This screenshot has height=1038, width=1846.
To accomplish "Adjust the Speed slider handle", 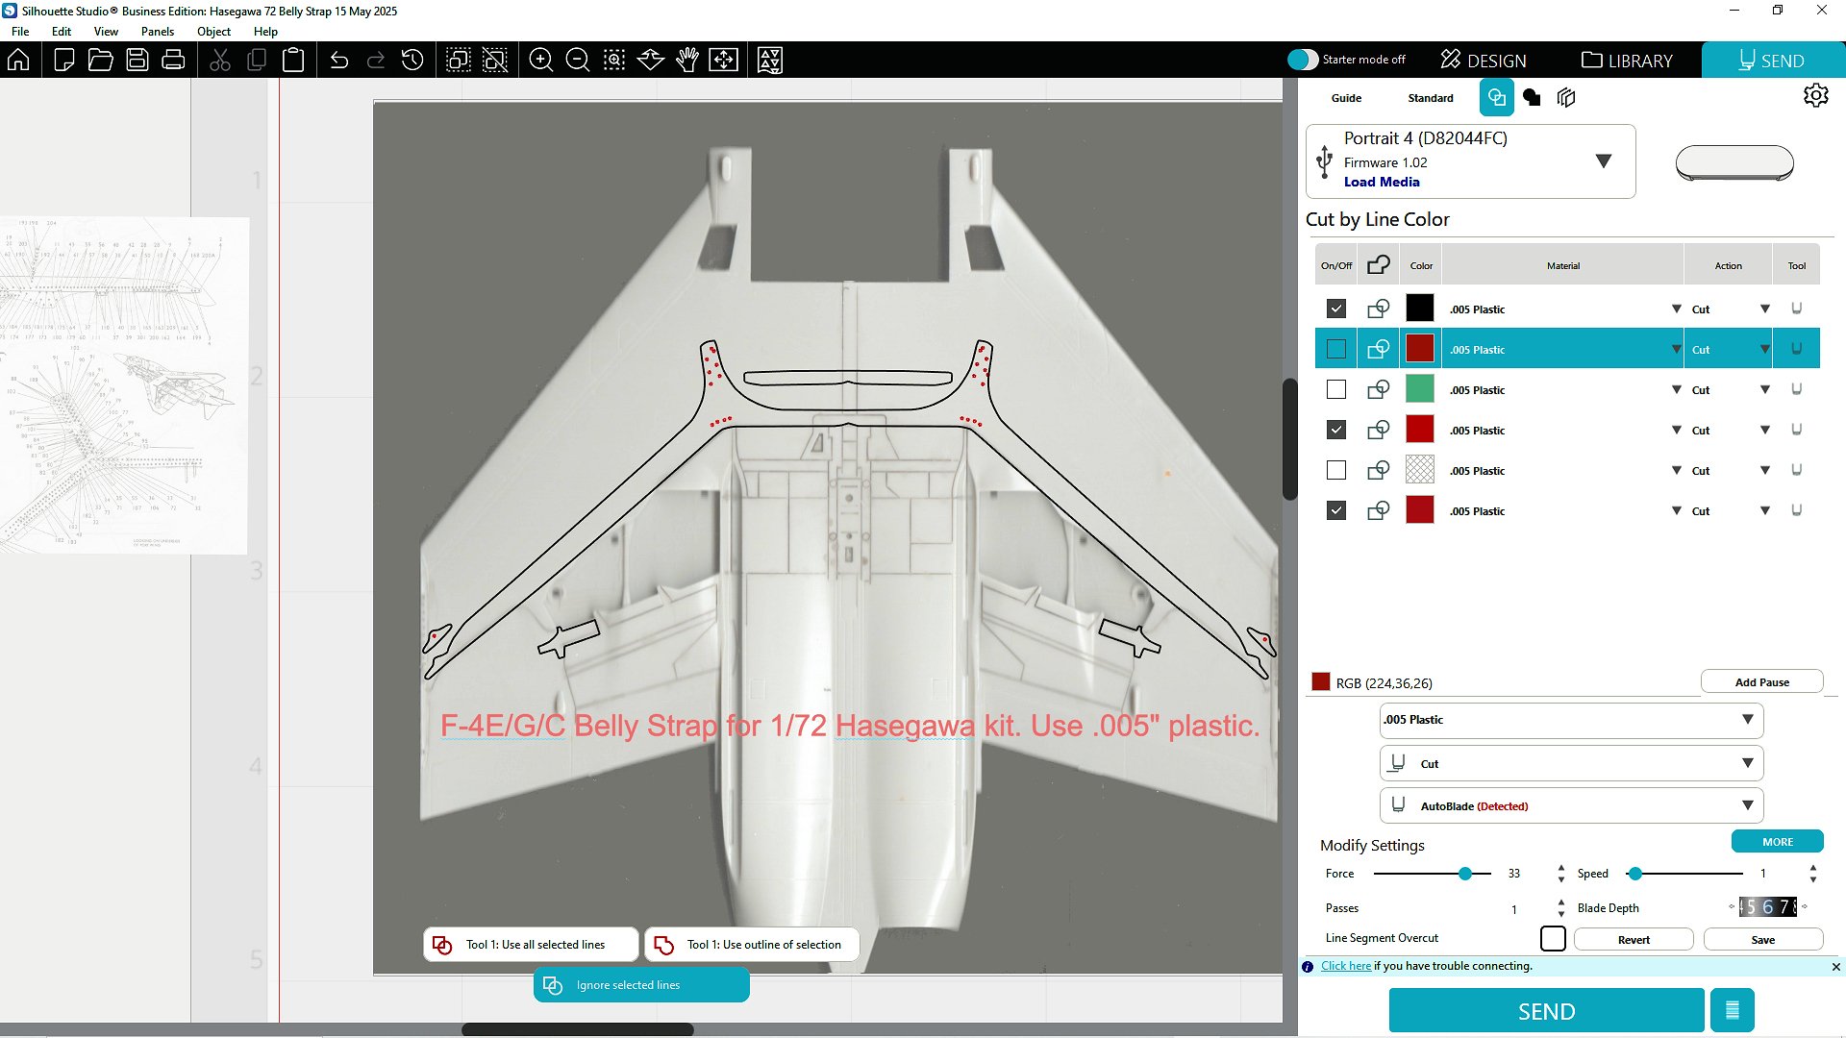I will (1634, 874).
